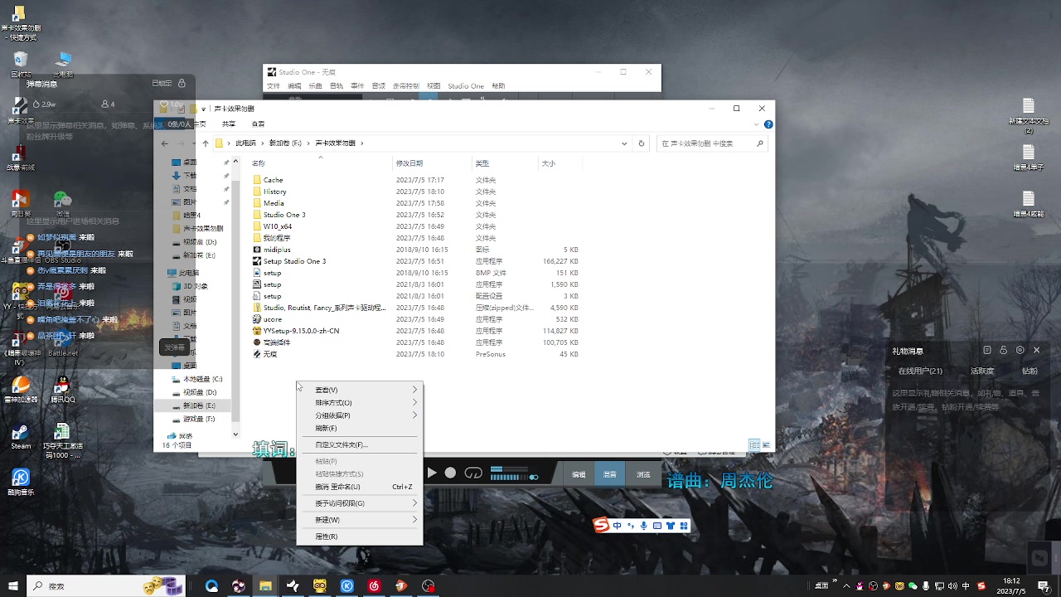This screenshot has height=597, width=1061.
Task: Click 新加卷 (E:) breadcrumb in address bar
Action: click(x=285, y=143)
